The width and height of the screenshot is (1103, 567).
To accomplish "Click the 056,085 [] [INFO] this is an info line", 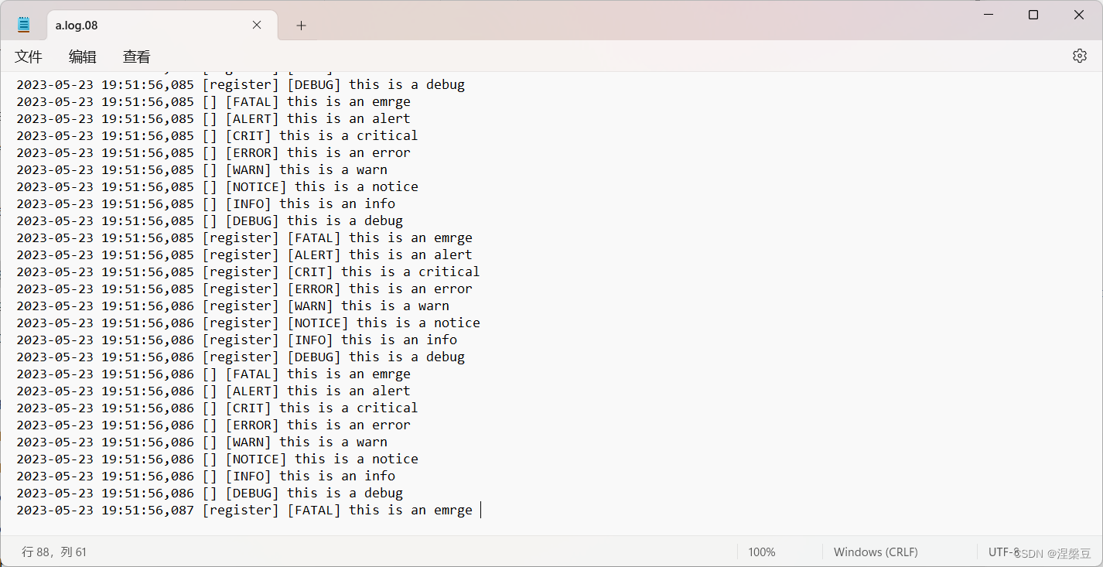I will pyautogui.click(x=206, y=203).
